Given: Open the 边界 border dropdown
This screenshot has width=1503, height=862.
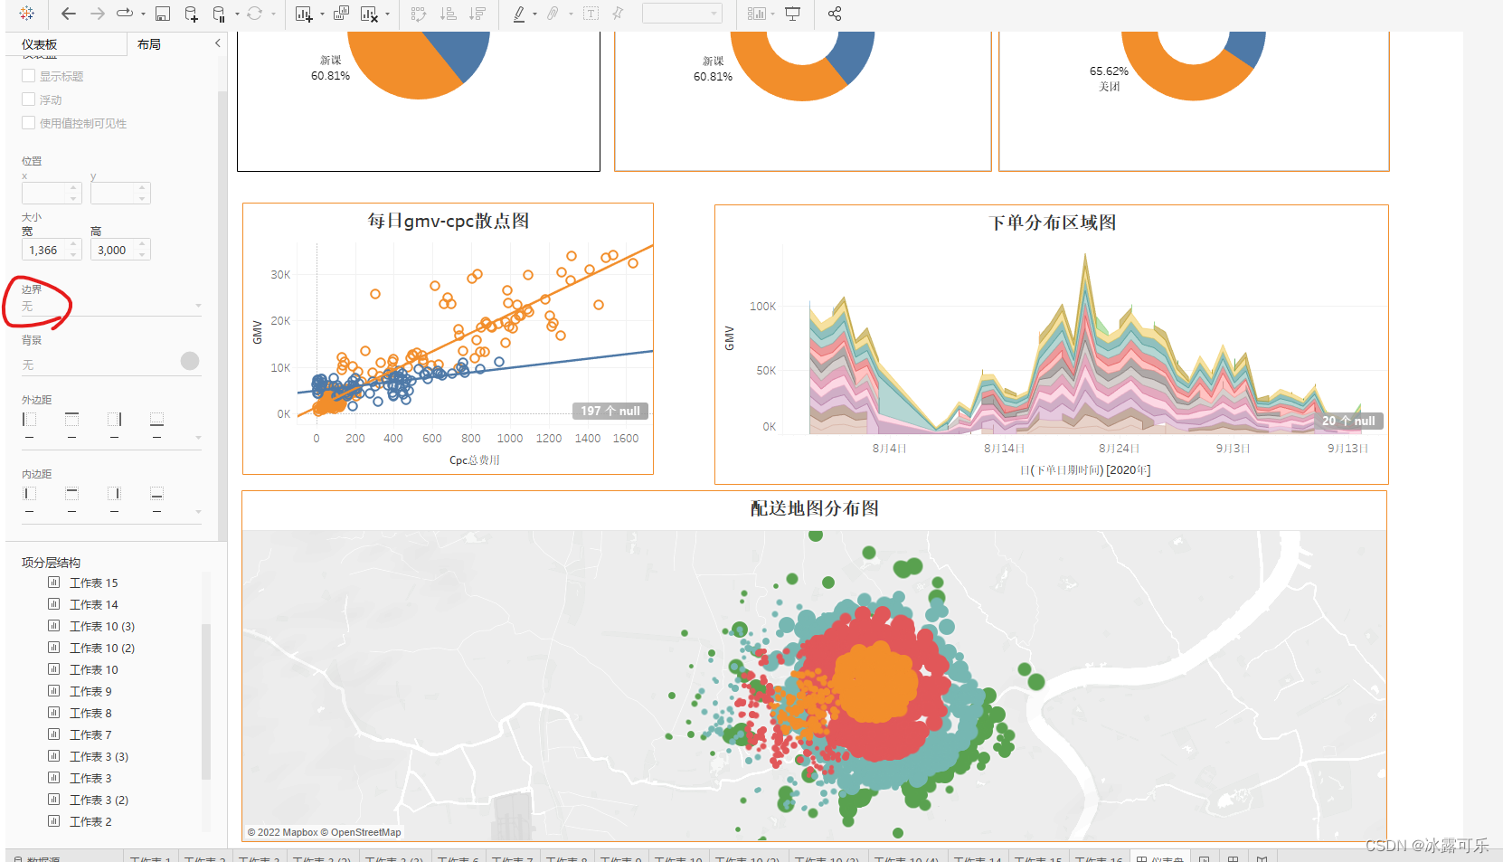Looking at the screenshot, I should coord(111,307).
